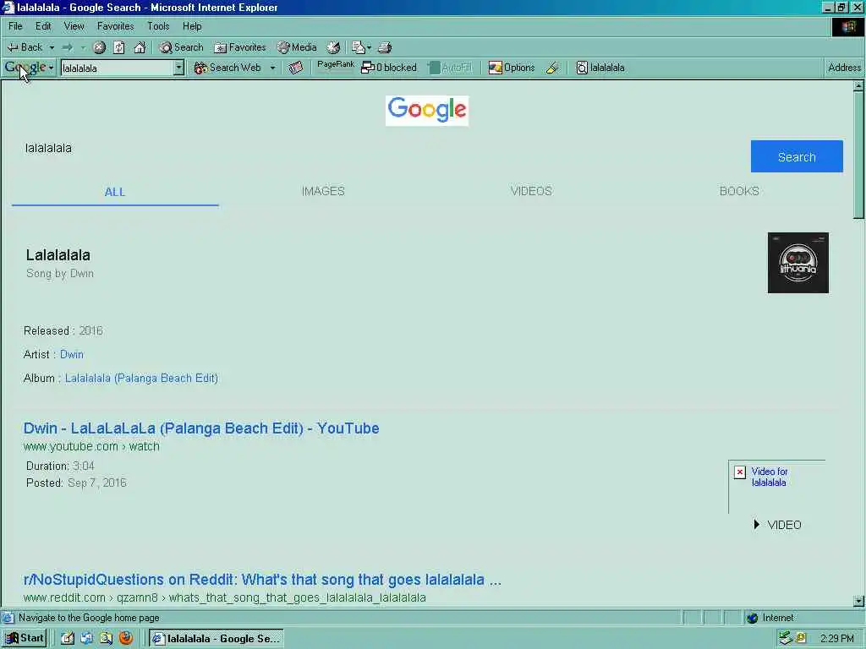This screenshot has width=866, height=649.
Task: Open the Help menu
Action: (192, 26)
